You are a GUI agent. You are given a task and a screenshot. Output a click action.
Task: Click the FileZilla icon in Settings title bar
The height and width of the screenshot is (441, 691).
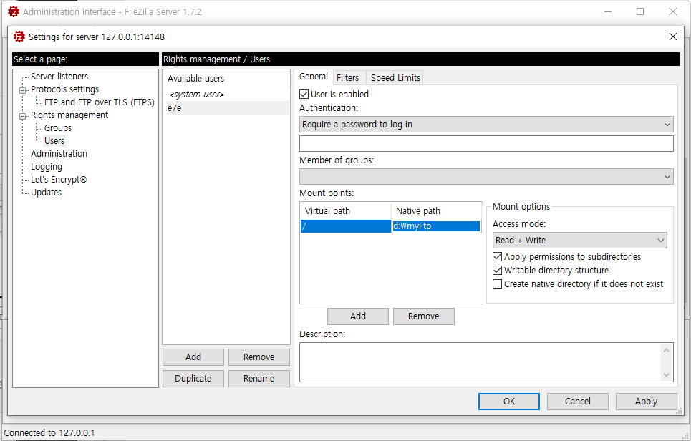pyautogui.click(x=19, y=37)
